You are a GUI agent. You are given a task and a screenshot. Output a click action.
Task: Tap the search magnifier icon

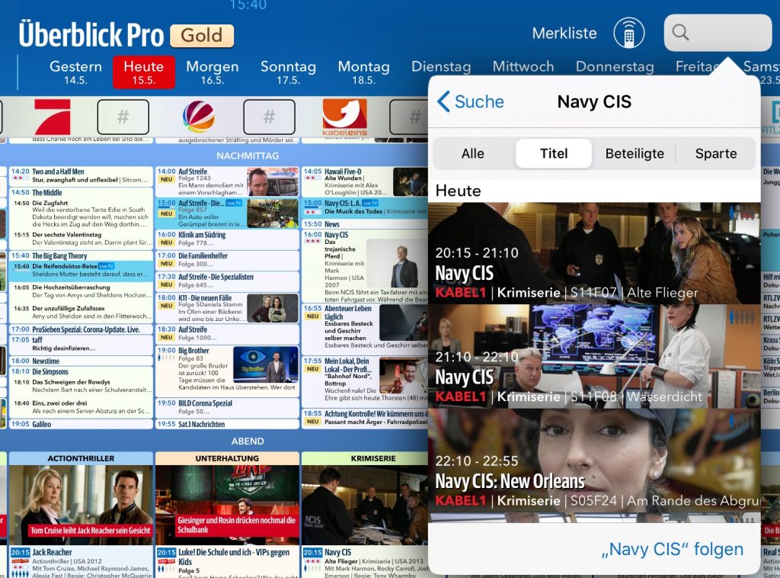[680, 32]
